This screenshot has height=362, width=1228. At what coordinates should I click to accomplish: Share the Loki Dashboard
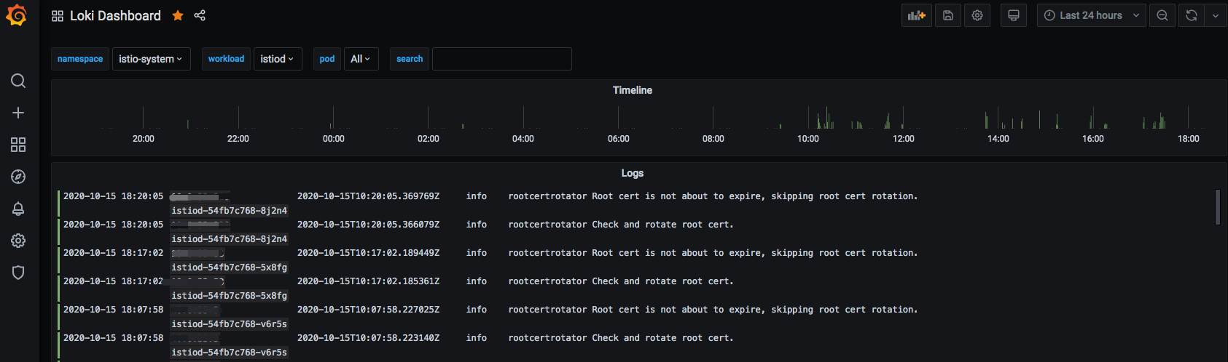tap(200, 15)
